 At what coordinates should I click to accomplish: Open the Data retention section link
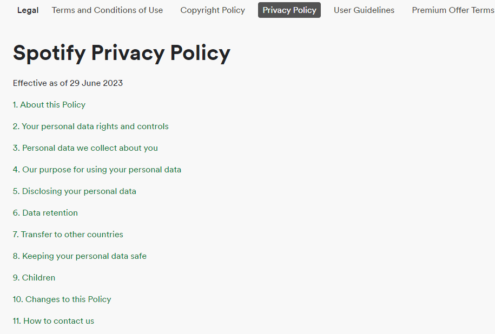45,213
